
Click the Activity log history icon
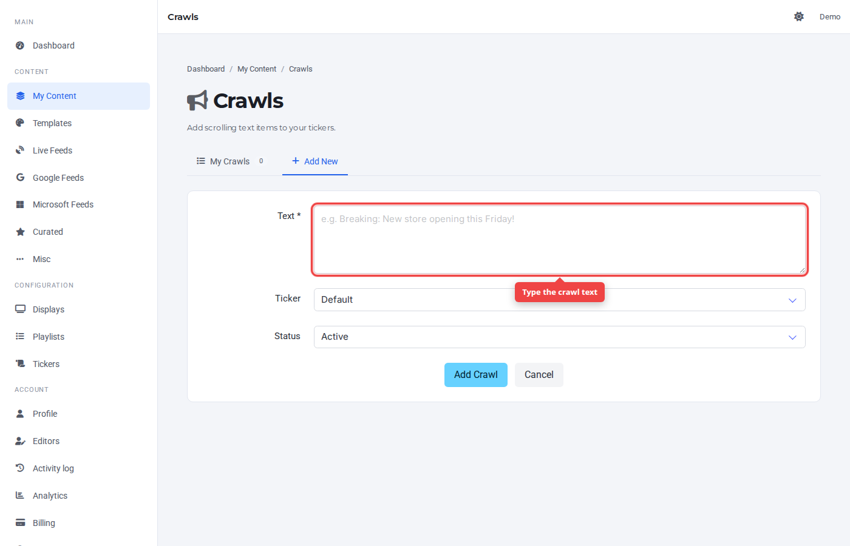(20, 468)
